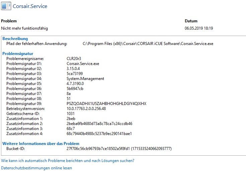Select the Corsair.Service.exe signature 01 value
The height and width of the screenshot is (186, 246).
tap(83, 64)
